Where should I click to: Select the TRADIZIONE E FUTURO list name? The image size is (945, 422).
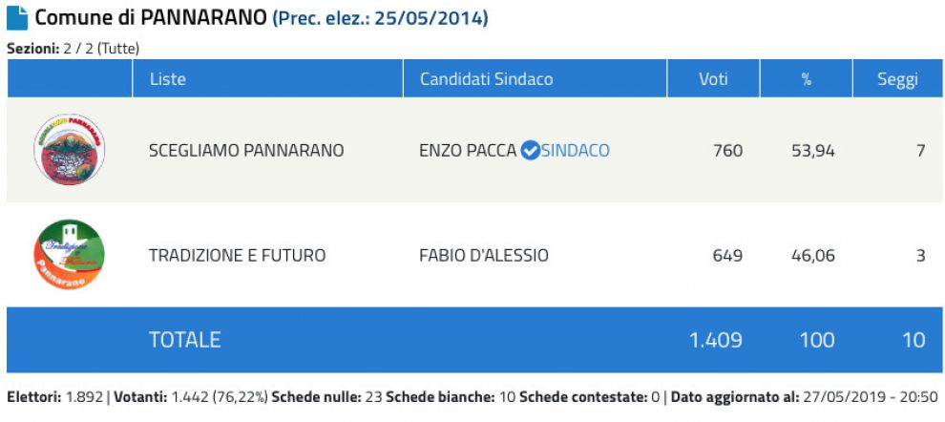click(237, 256)
